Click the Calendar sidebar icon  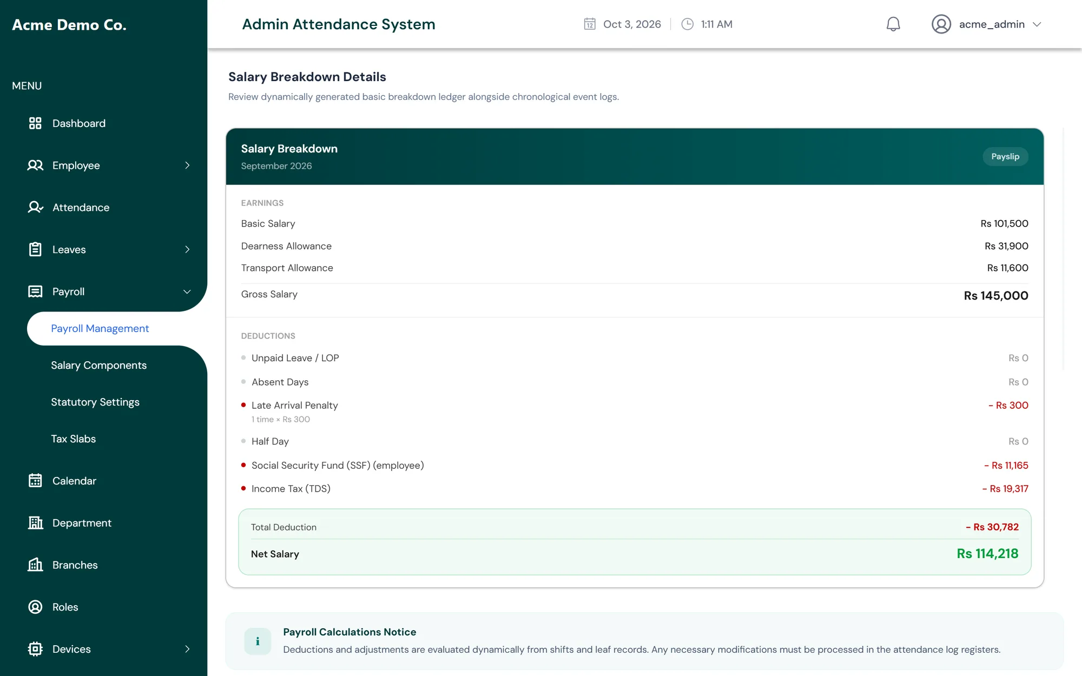pyautogui.click(x=35, y=481)
